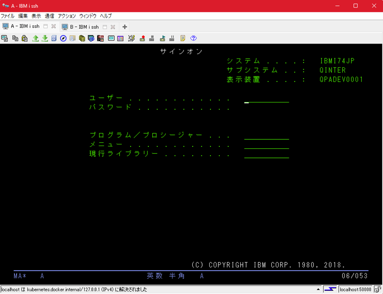The height and width of the screenshot is (294, 383).
Task: Open the colorful keypad grid icon
Action: pos(120,38)
